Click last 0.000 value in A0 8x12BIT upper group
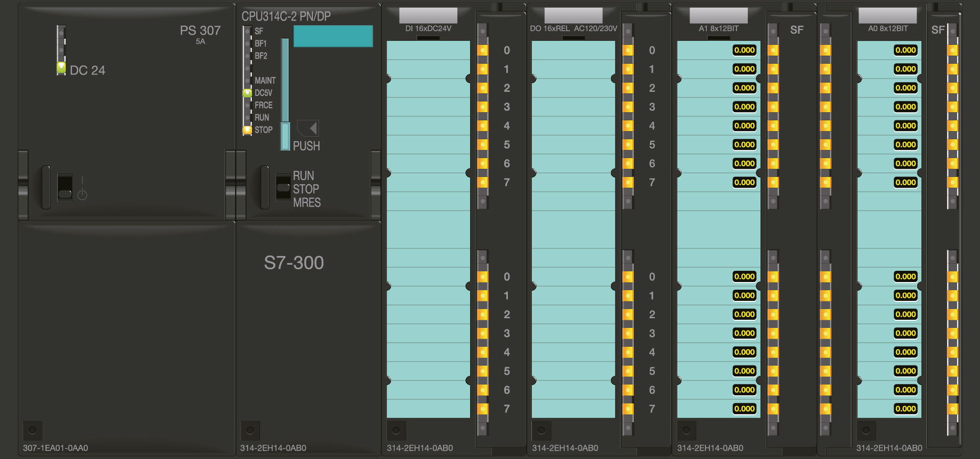This screenshot has width=980, height=459. [905, 182]
